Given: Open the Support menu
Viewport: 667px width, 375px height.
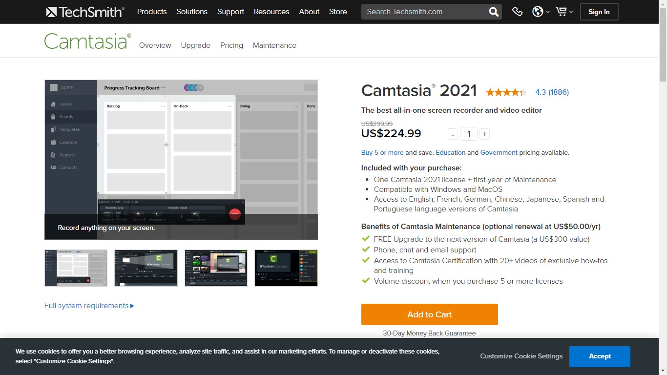Looking at the screenshot, I should pos(230,12).
